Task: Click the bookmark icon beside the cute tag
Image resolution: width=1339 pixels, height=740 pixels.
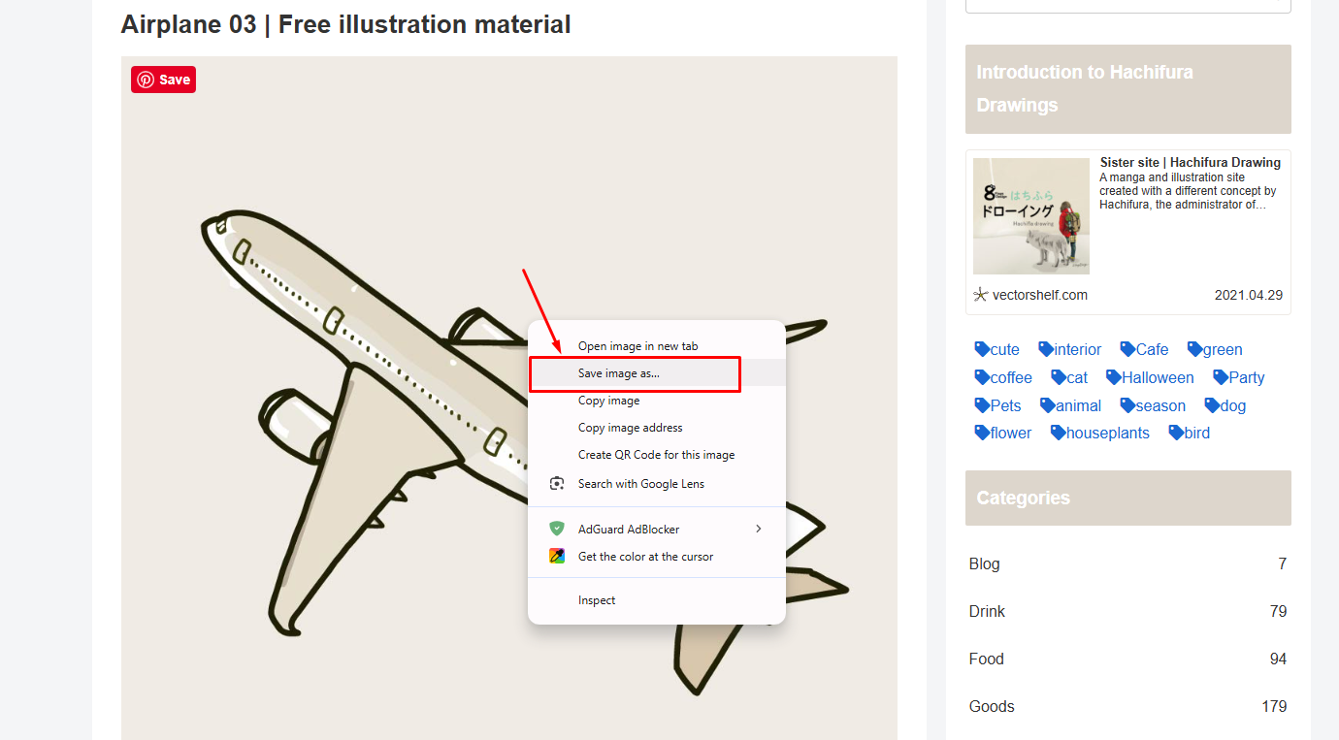Action: click(x=980, y=349)
